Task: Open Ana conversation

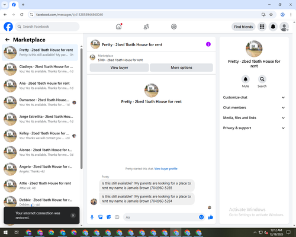Action: pyautogui.click(x=40, y=86)
